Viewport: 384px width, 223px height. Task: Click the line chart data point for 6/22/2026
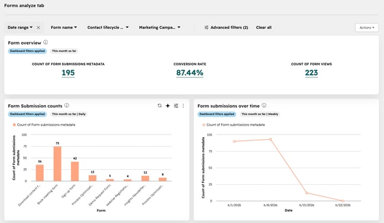[343, 201]
